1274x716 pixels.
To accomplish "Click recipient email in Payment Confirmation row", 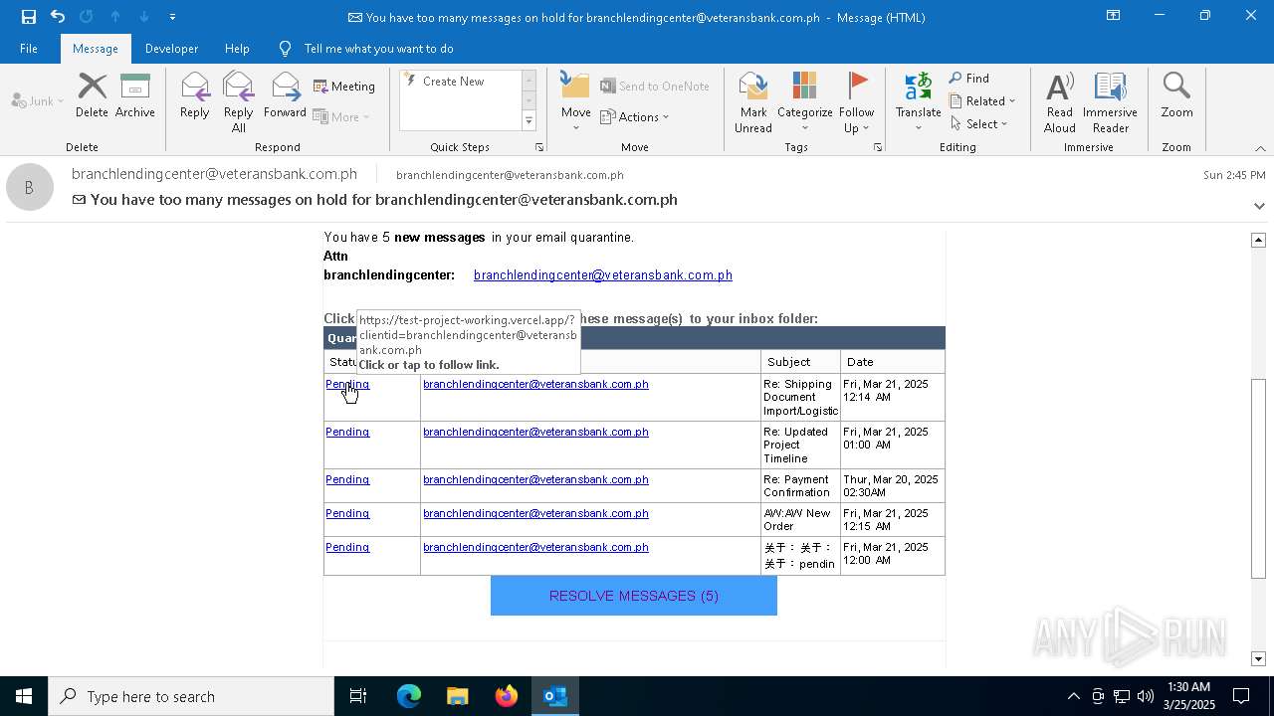I will pos(535,479).
